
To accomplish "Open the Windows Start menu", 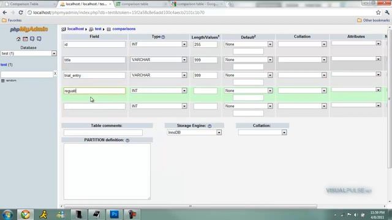I will (7, 215).
